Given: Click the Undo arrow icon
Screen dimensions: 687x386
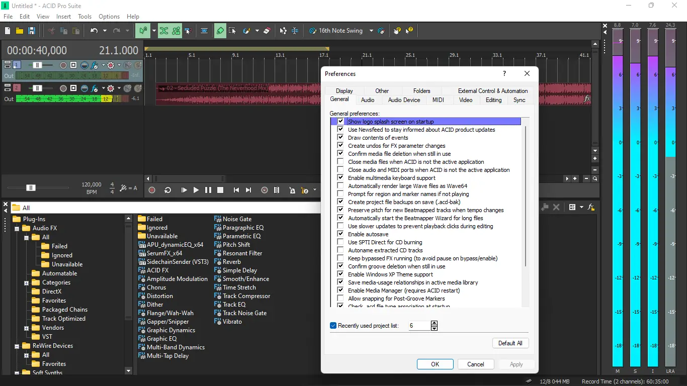Looking at the screenshot, I should [x=94, y=31].
